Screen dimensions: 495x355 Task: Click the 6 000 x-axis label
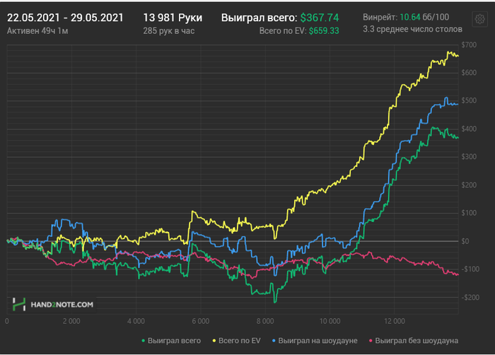click(201, 321)
